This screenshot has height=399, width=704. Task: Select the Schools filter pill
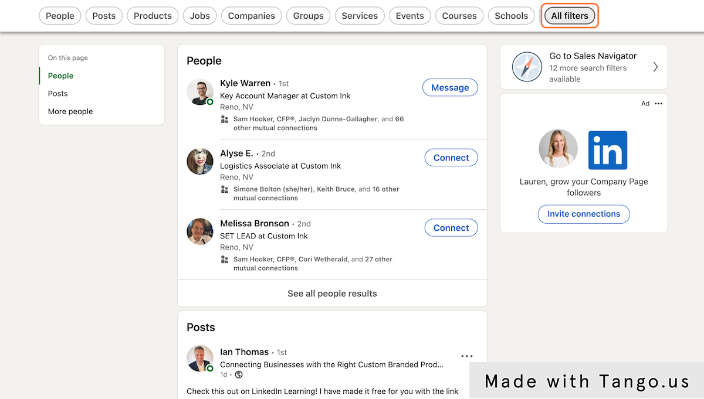512,16
